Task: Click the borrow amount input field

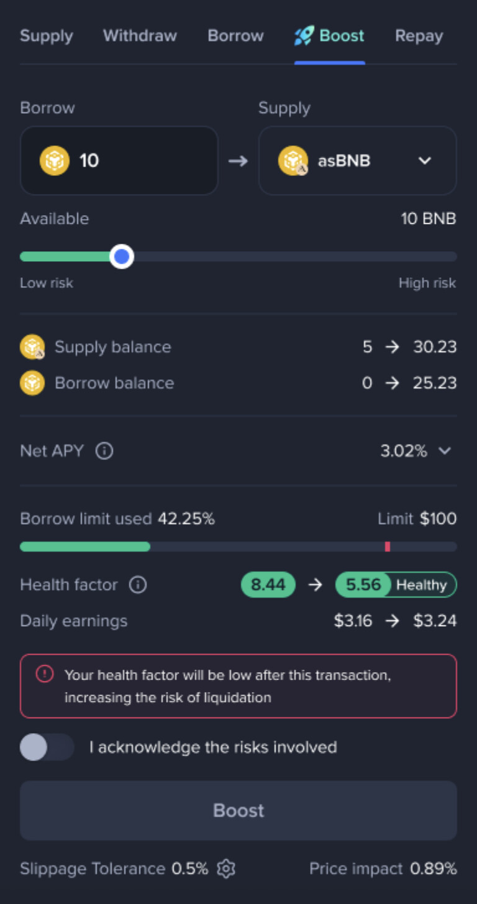Action: [x=143, y=161]
